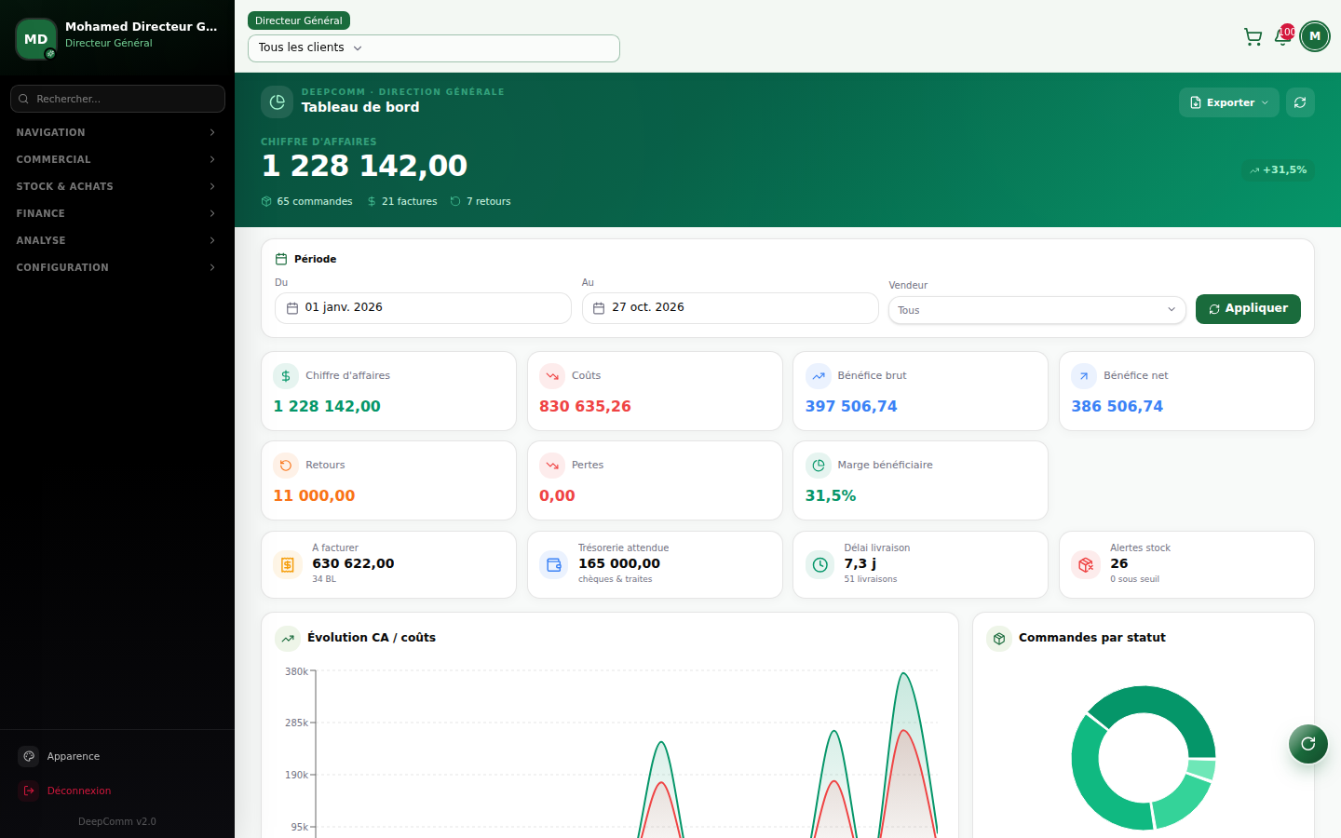Click the trend icon on Bénéfice brut card
1341x838 pixels.
819,376
